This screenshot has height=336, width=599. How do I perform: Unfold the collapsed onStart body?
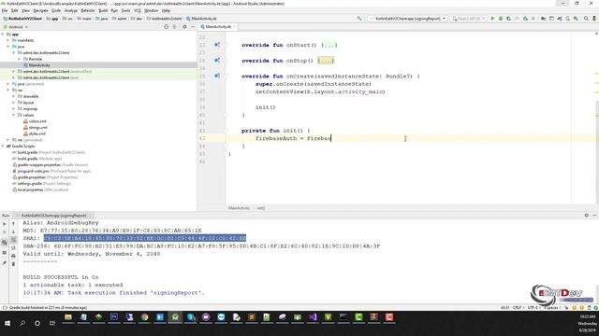(329, 45)
